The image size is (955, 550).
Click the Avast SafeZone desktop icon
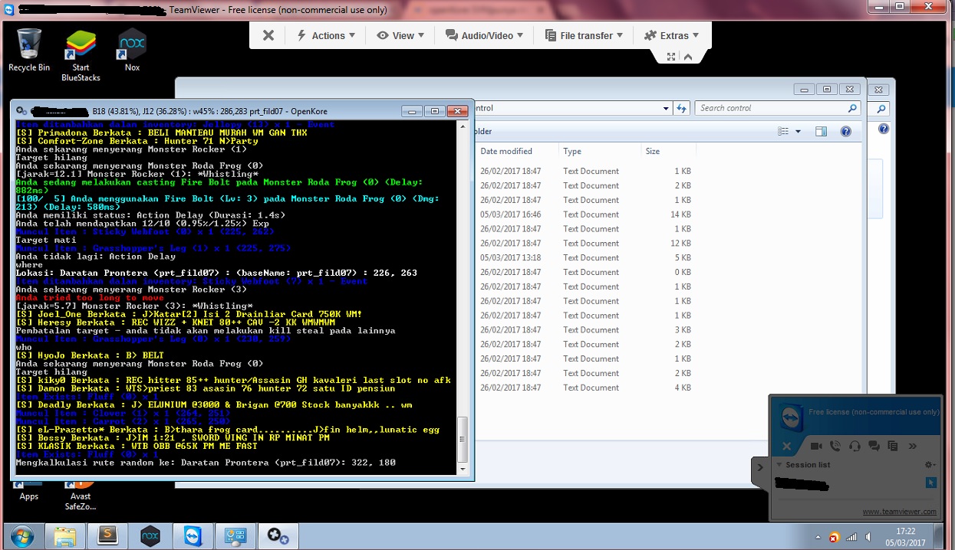(x=81, y=496)
